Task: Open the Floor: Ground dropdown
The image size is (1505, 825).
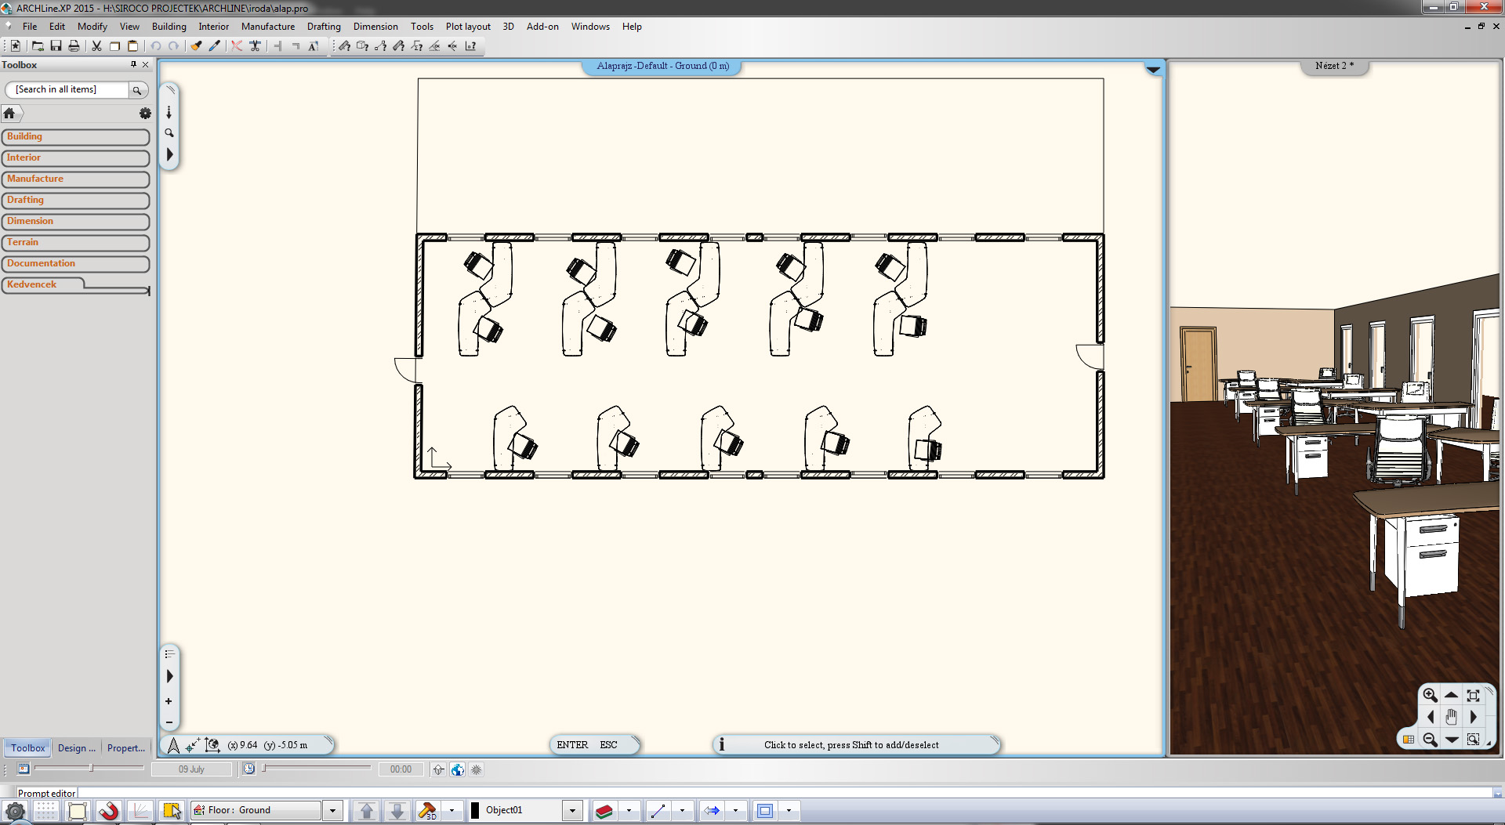Action: pos(332,811)
